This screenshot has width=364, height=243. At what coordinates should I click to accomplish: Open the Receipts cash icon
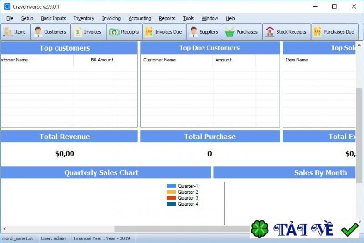[x=114, y=32]
